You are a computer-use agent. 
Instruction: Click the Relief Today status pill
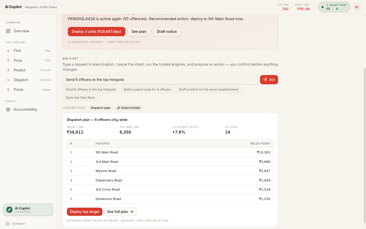tap(334, 7)
